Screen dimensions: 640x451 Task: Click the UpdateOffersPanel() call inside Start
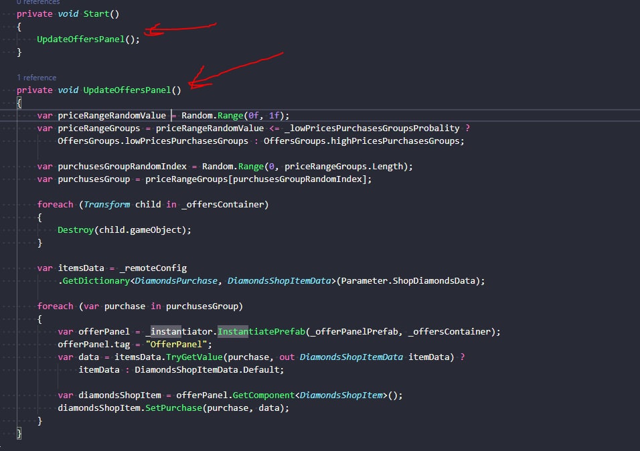pyautogui.click(x=80, y=39)
